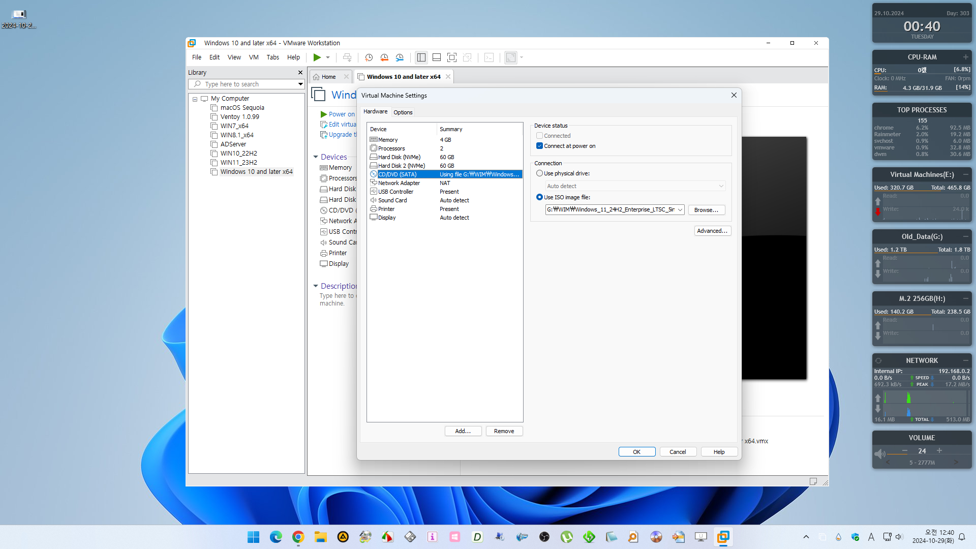Viewport: 976px width, 549px height.
Task: Open the Library search dropdown arrow
Action: pyautogui.click(x=300, y=84)
